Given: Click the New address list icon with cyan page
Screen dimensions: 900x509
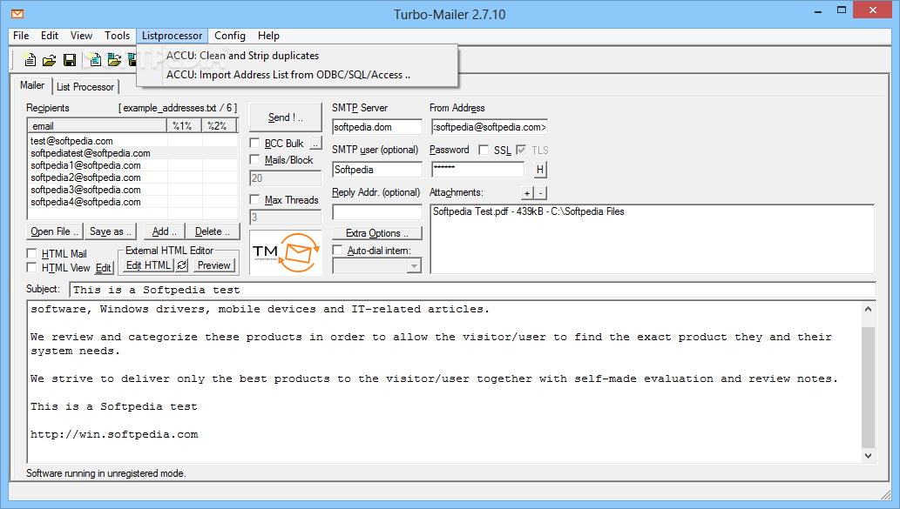Looking at the screenshot, I should click(95, 60).
